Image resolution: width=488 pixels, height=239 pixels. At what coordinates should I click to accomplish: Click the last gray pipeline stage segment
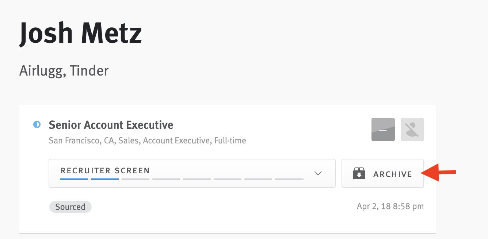pyautogui.click(x=289, y=179)
